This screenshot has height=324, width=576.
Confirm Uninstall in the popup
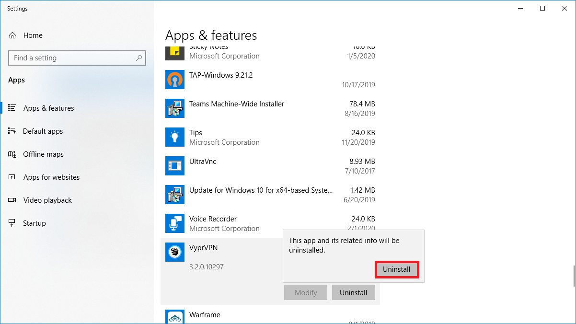coord(397,269)
